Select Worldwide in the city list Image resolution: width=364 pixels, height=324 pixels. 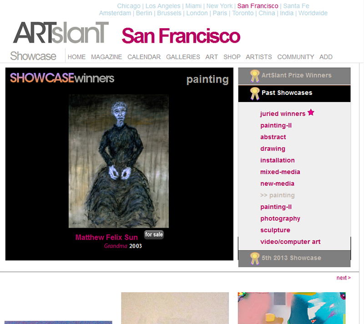(x=313, y=13)
